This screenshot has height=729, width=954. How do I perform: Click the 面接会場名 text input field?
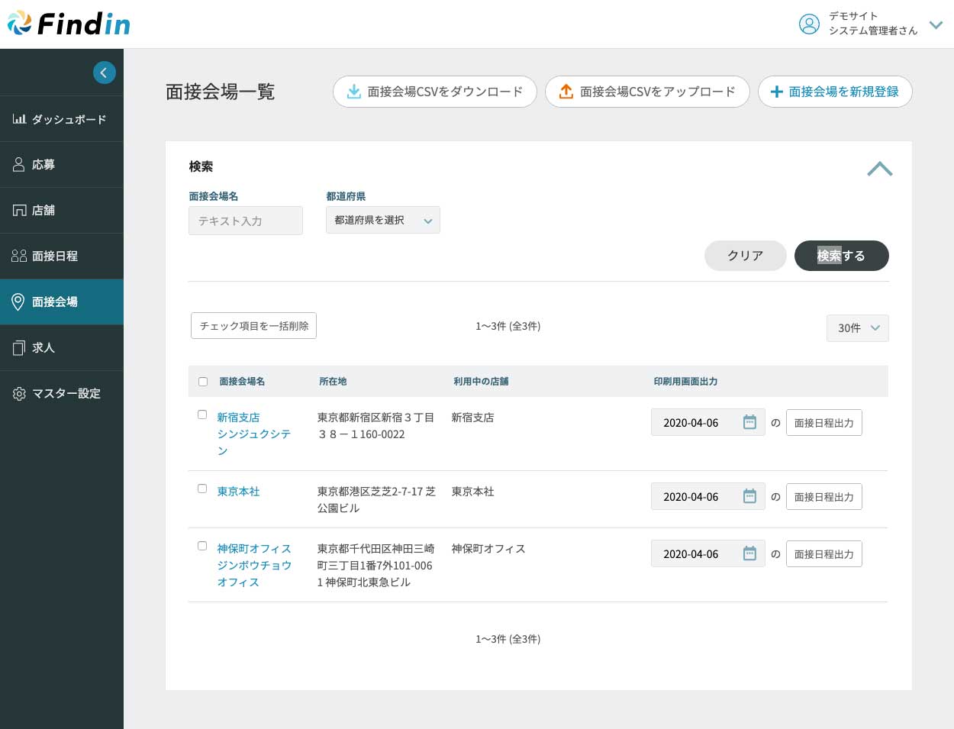click(x=245, y=221)
